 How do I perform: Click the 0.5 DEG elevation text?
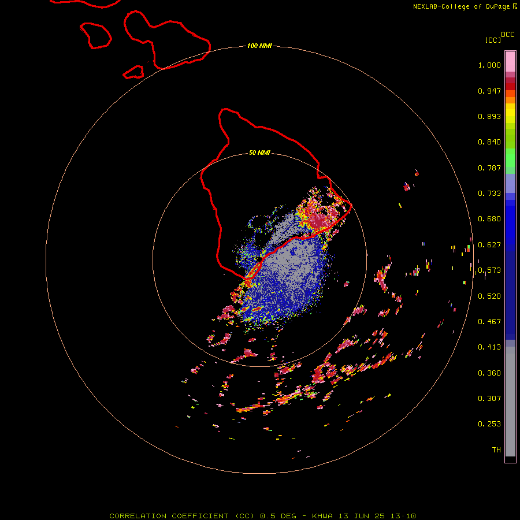click(277, 516)
